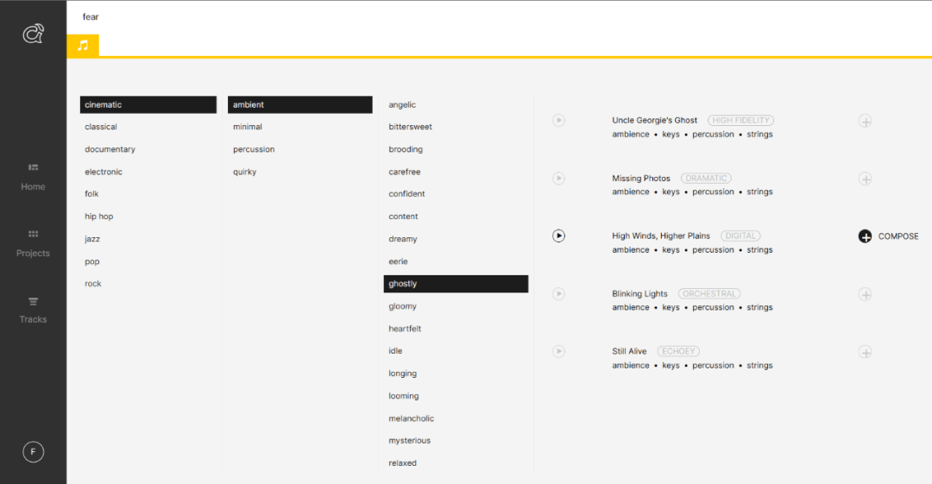Open the Home section
Screen dimensions: 932x484
pyautogui.click(x=33, y=176)
